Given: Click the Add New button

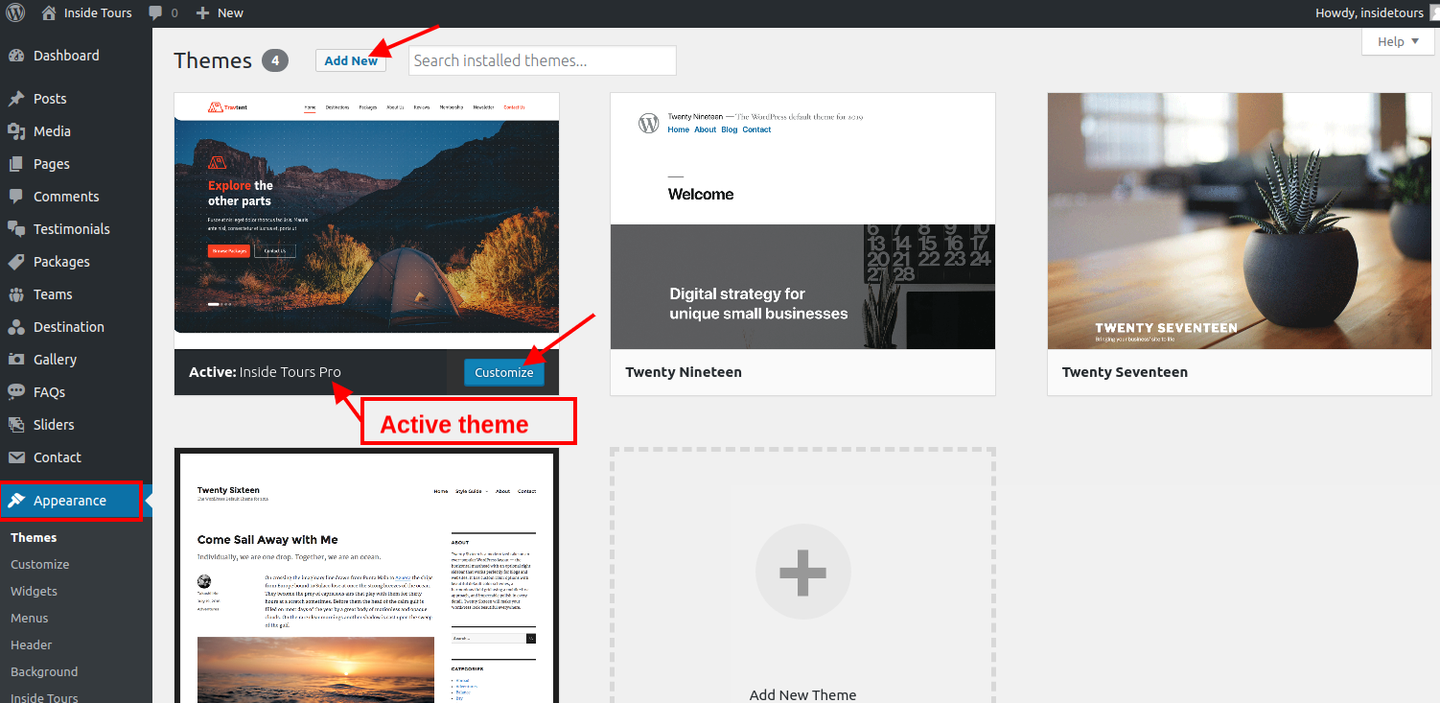Looking at the screenshot, I should pos(351,60).
